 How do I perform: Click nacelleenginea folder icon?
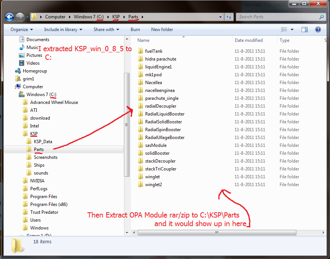pos(141,90)
